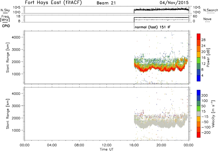Click the date '04/Nov/2015'
The height and width of the screenshot is (151, 218).
point(174,2)
